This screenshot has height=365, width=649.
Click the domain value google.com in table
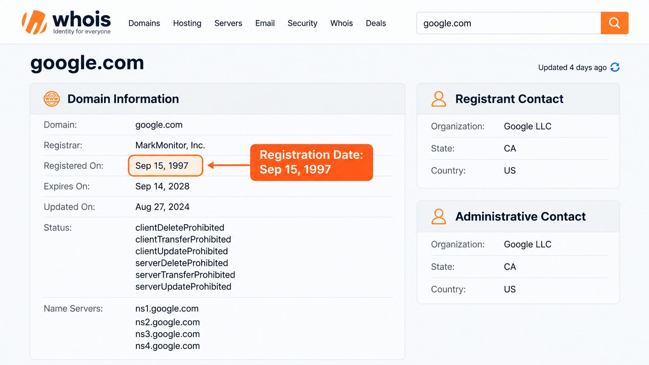(x=159, y=125)
